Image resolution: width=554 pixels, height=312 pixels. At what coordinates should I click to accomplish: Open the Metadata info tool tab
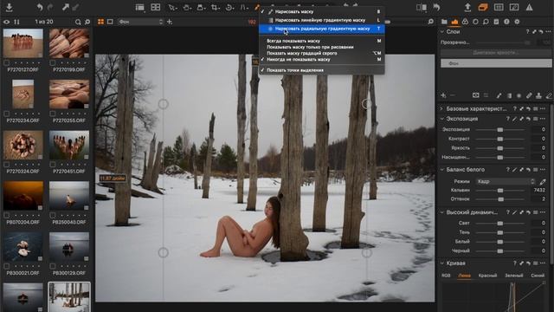coord(506,22)
